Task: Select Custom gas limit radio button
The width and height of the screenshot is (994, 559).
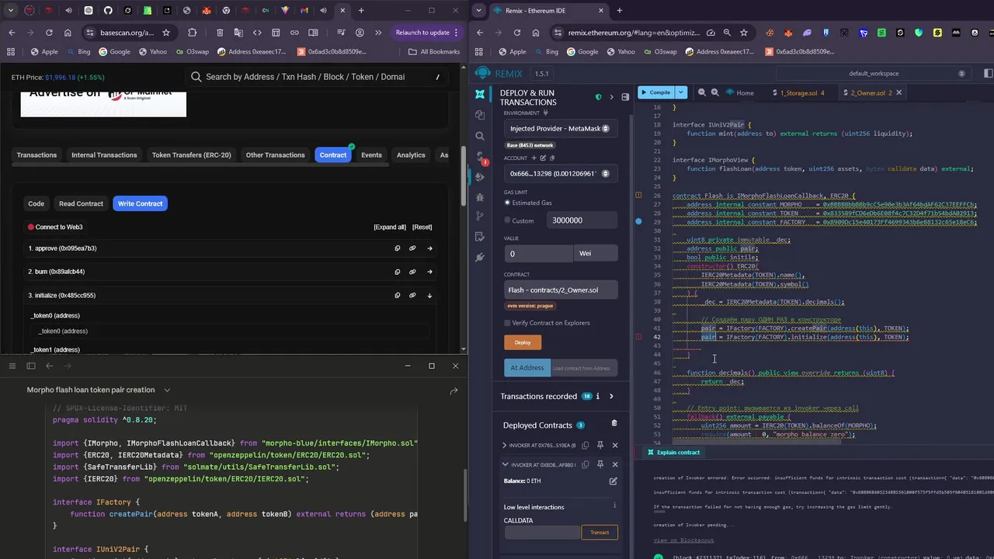Action: 507,220
